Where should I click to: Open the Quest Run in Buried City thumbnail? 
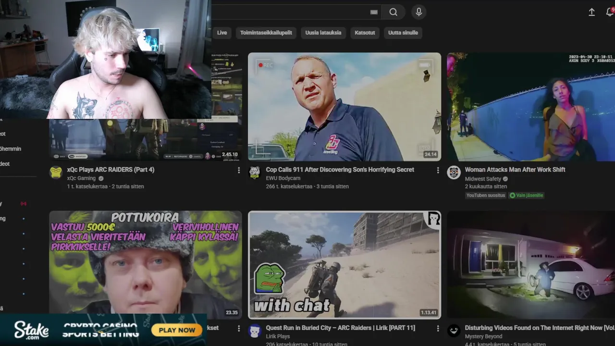[x=344, y=265]
